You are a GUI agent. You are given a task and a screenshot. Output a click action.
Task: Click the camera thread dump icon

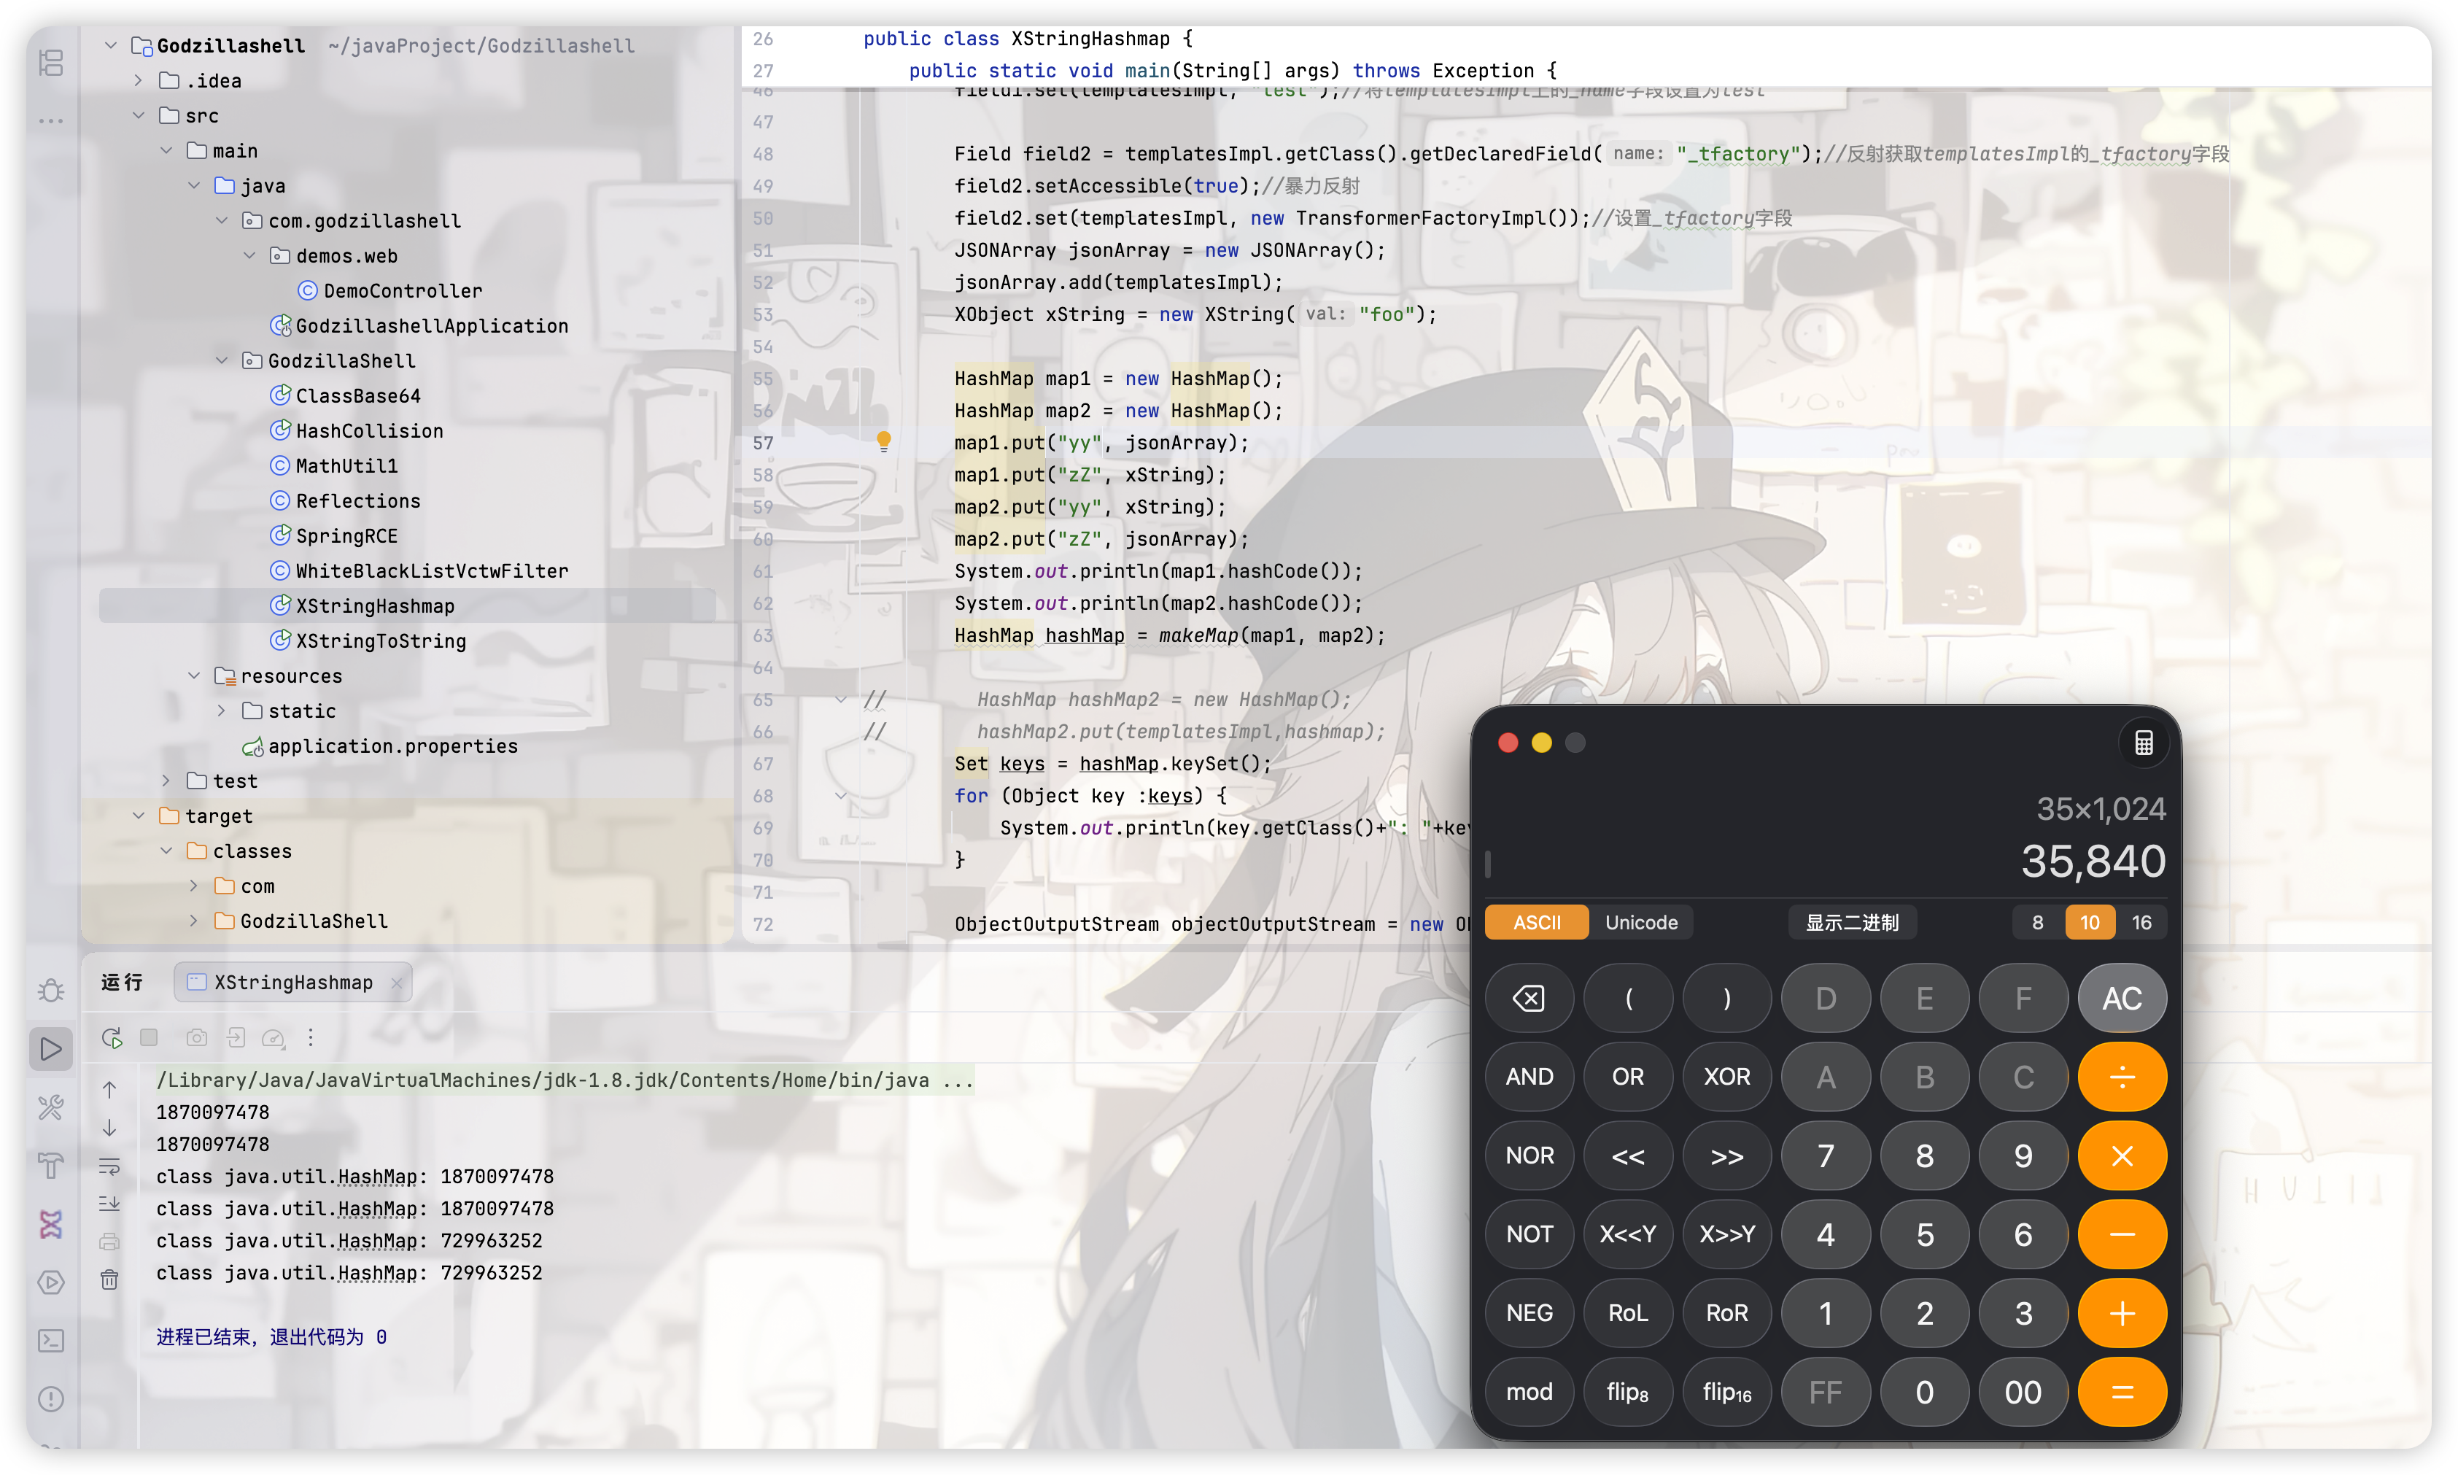pos(197,1037)
